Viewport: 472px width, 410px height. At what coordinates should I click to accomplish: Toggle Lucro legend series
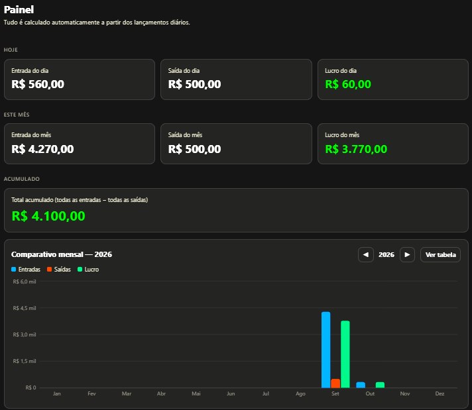88,269
